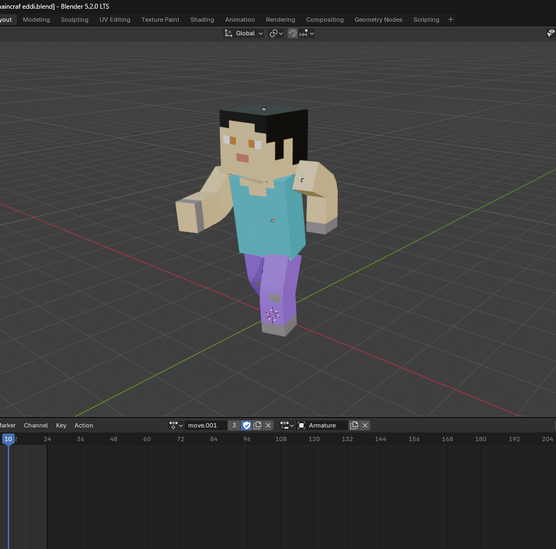
Task: Click frame 192 on the timeline ruler
Action: pyautogui.click(x=514, y=439)
